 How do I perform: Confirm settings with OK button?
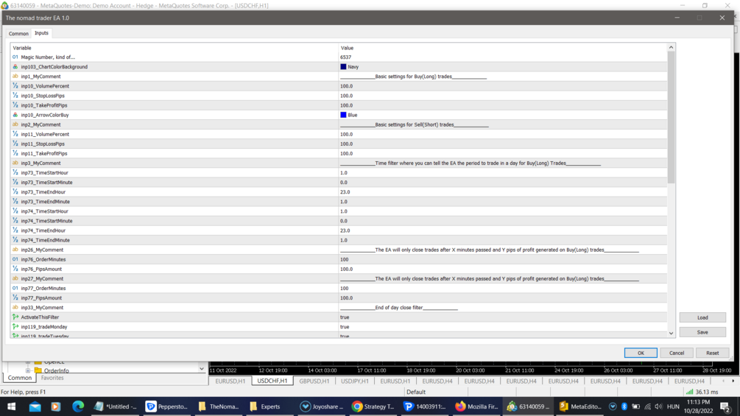(x=641, y=353)
